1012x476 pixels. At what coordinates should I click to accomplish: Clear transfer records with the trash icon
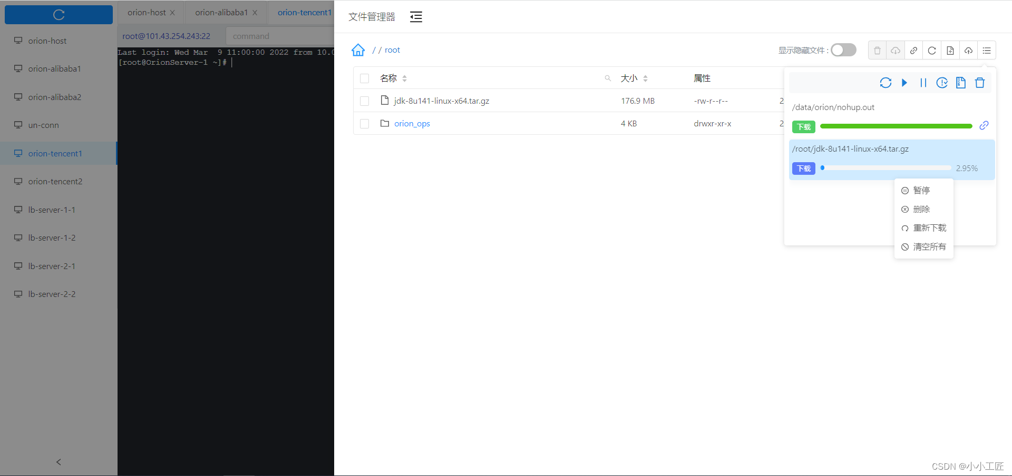point(979,83)
